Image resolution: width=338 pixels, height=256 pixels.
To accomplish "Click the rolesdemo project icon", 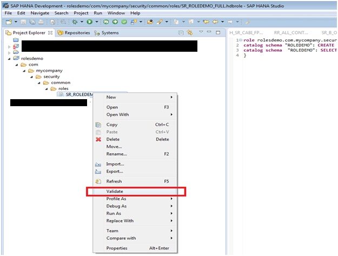I will (16, 58).
